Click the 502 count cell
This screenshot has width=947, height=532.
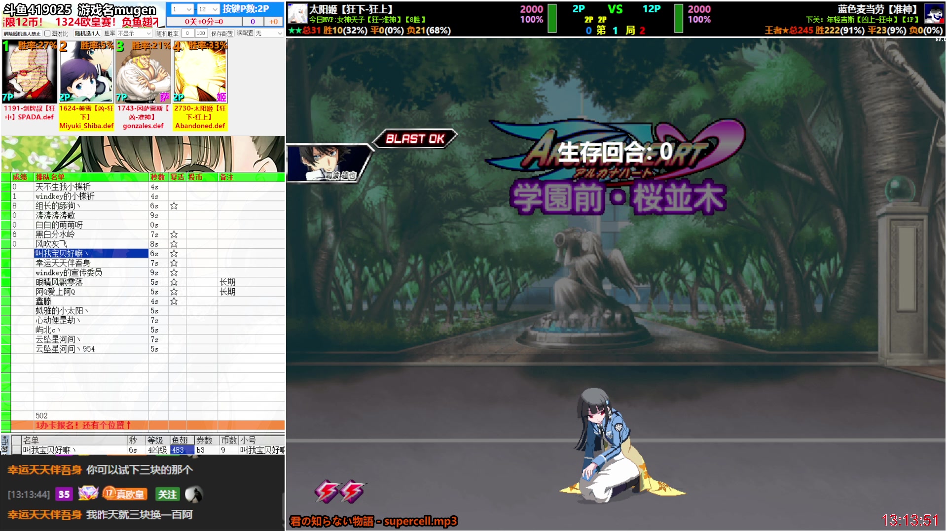coord(91,416)
